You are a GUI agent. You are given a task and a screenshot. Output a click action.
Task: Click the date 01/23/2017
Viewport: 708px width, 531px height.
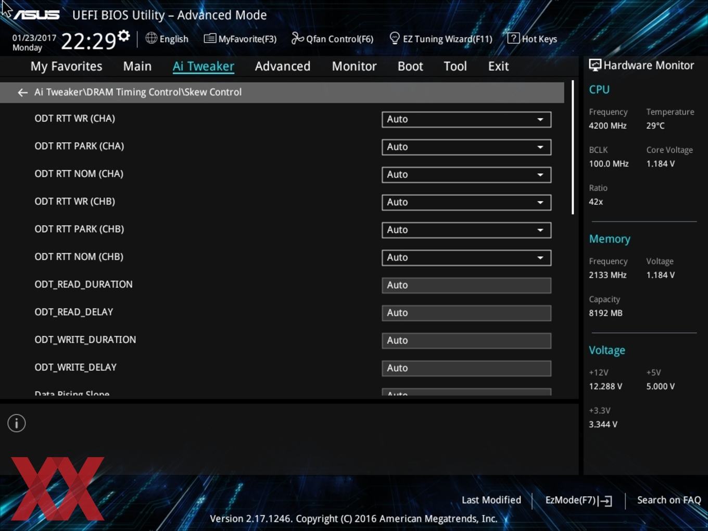point(34,37)
